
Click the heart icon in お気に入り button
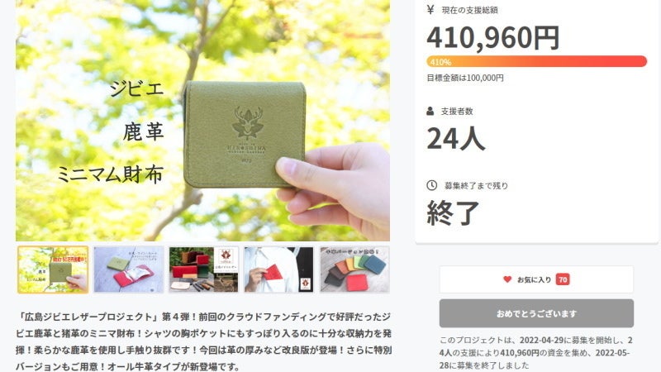click(x=507, y=279)
